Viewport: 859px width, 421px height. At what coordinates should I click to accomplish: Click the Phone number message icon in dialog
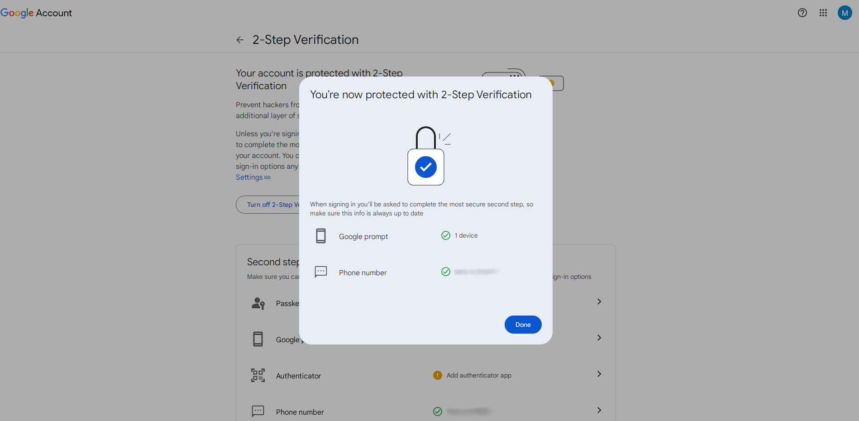[321, 272]
